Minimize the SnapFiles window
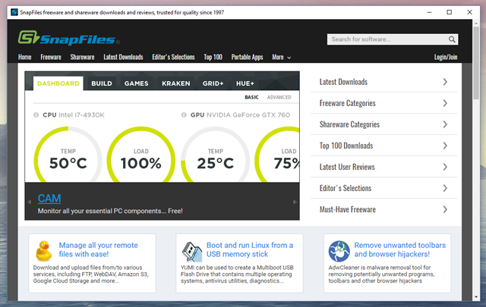 point(429,12)
